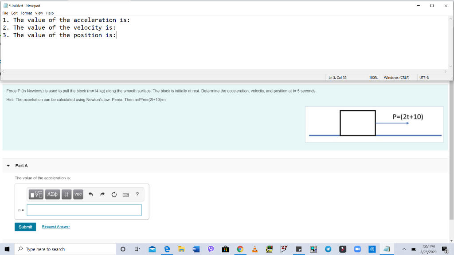Click the UTF-8 encoding status indicator
This screenshot has width=454, height=255.
coord(424,77)
